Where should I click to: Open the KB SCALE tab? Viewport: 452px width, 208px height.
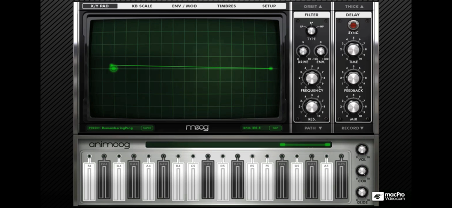point(142,6)
